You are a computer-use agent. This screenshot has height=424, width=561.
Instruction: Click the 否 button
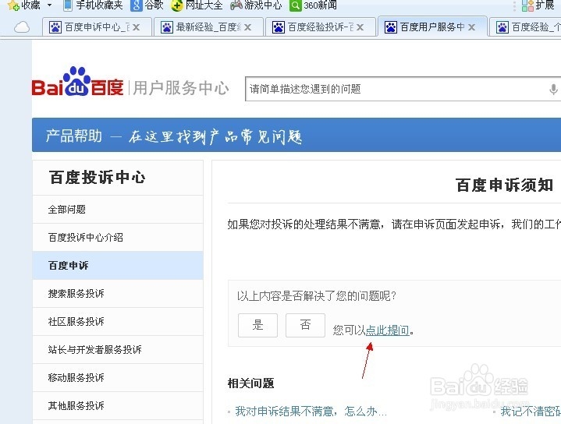pos(305,325)
